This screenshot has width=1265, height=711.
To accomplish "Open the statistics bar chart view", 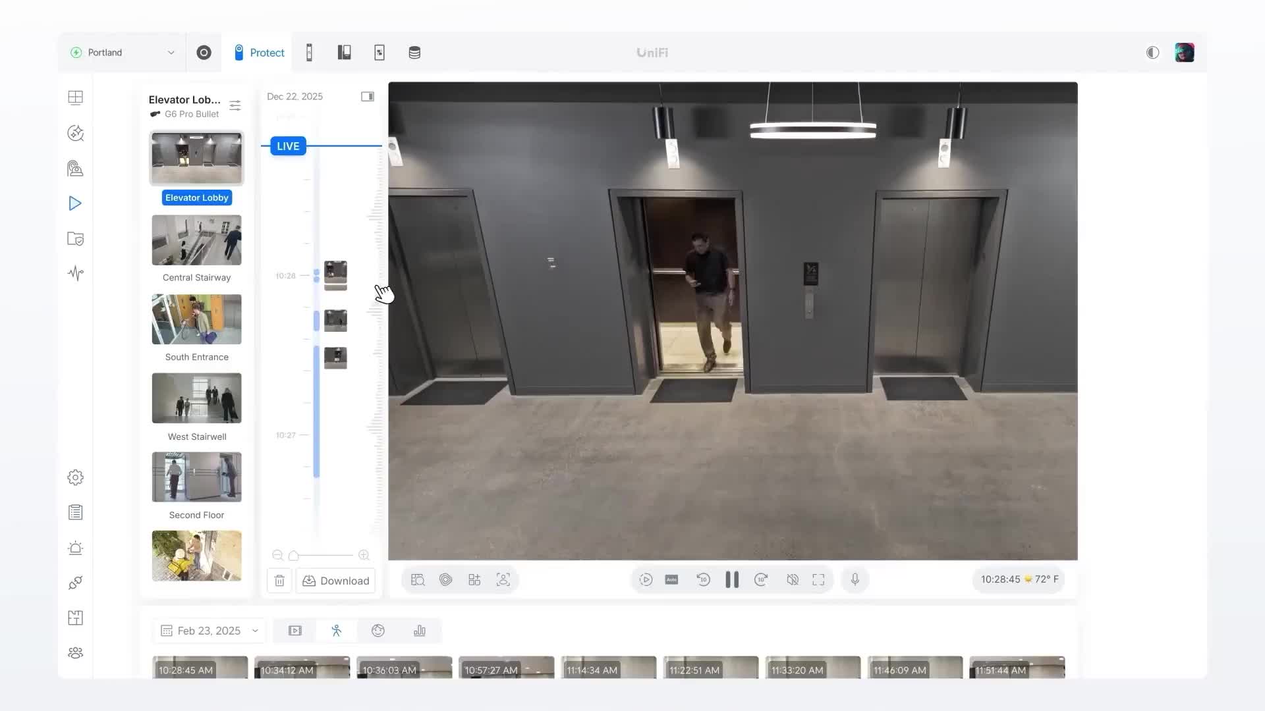I will [x=420, y=631].
